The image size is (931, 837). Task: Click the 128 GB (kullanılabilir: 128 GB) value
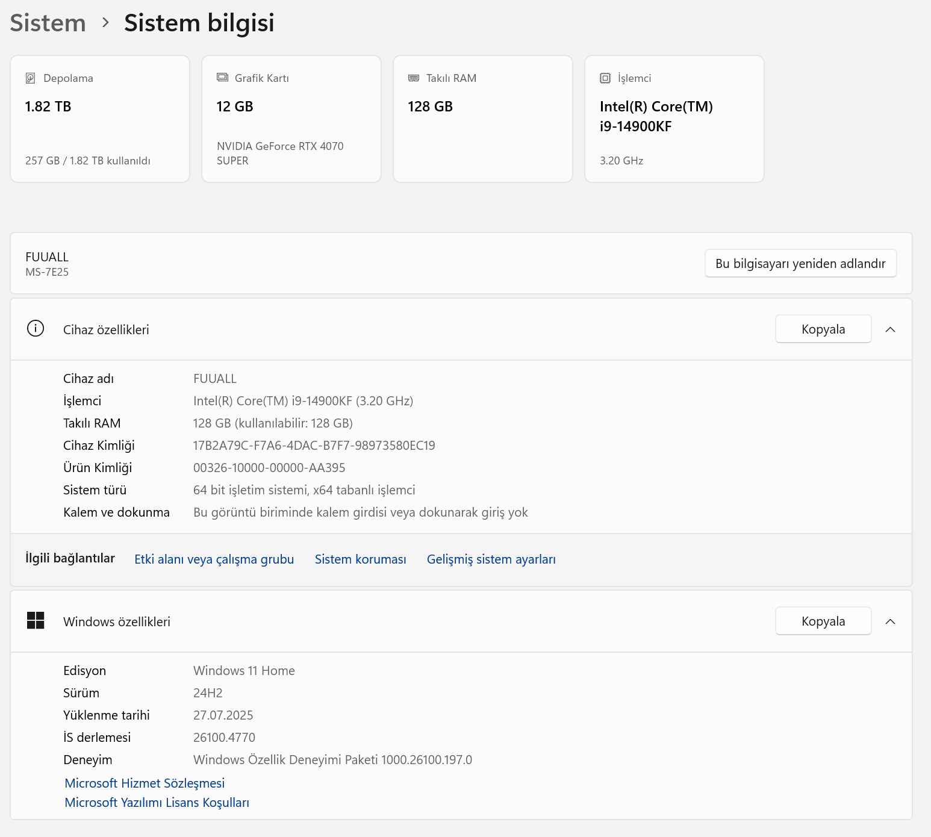pyautogui.click(x=273, y=423)
